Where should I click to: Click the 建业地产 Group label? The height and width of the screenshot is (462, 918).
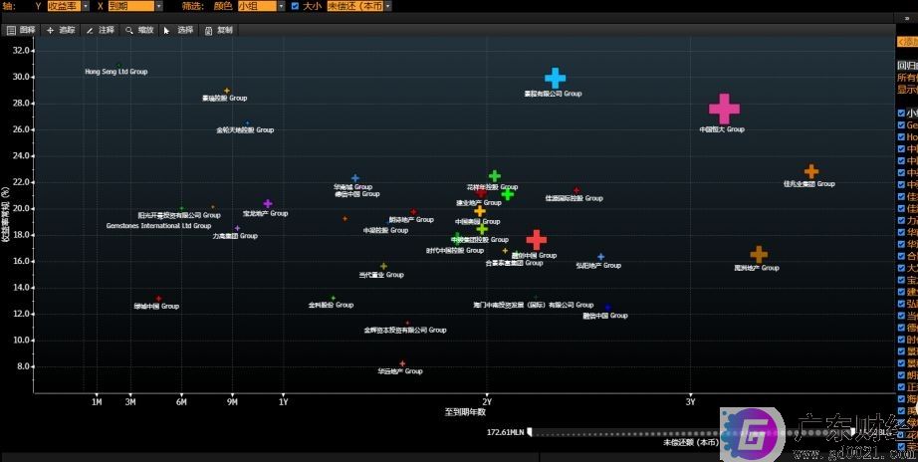[479, 202]
